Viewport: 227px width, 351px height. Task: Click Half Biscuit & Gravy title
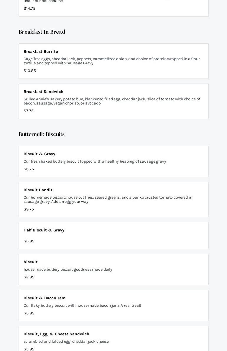click(x=44, y=230)
